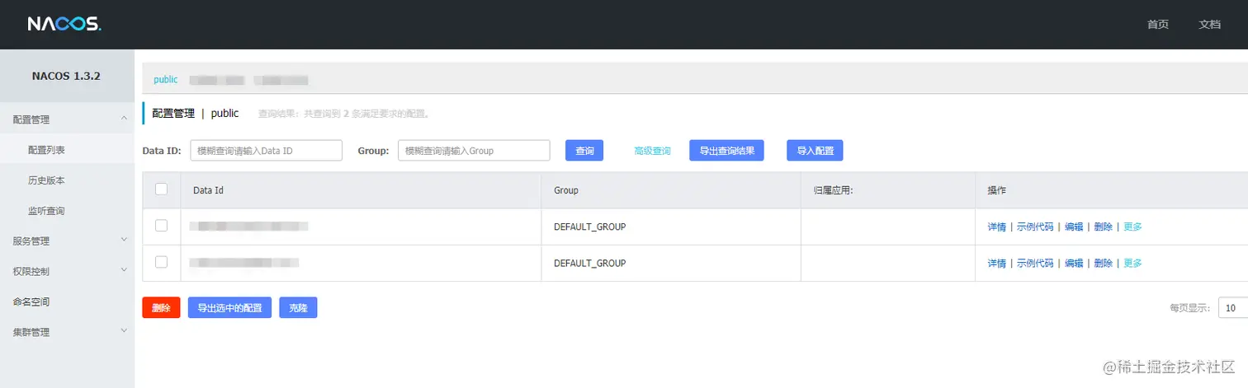1248x388 pixels.
Task: Focus the Group search field
Action: point(474,151)
